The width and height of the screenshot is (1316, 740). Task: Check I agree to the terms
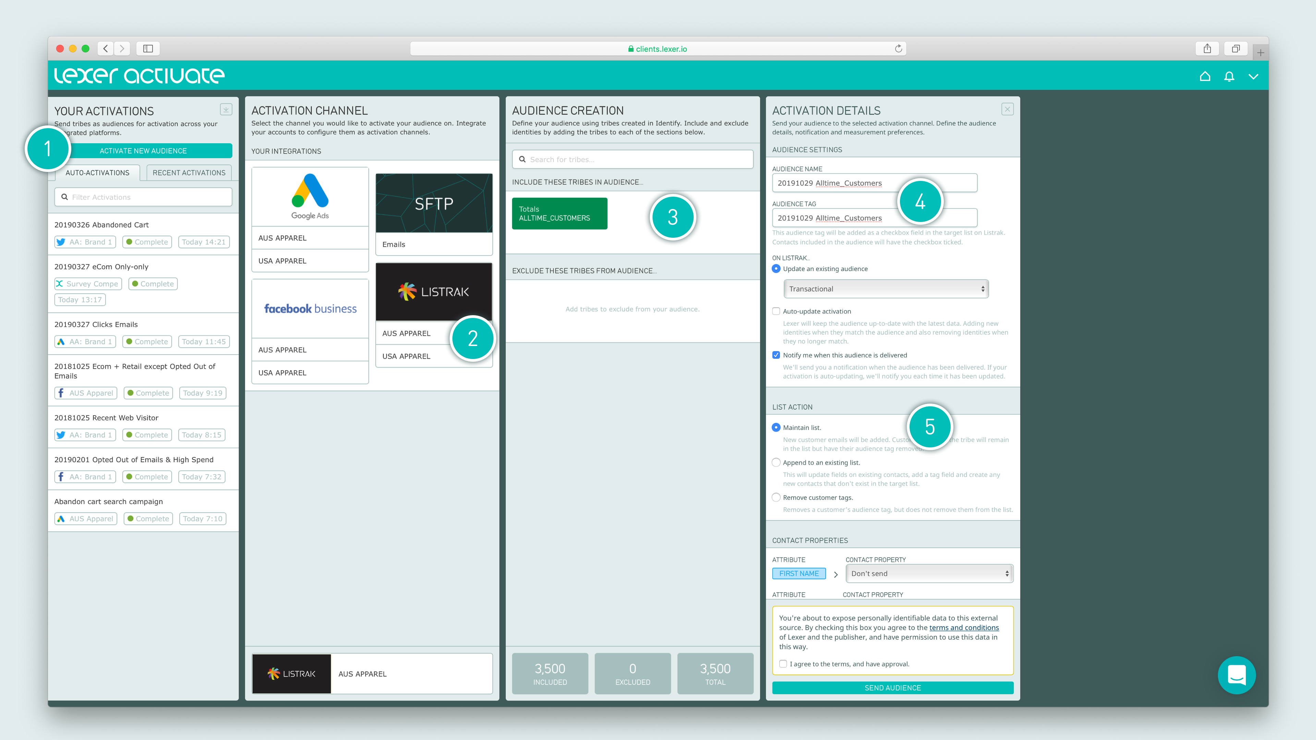(783, 664)
